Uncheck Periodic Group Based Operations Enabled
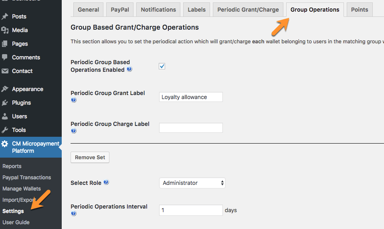 tap(162, 66)
